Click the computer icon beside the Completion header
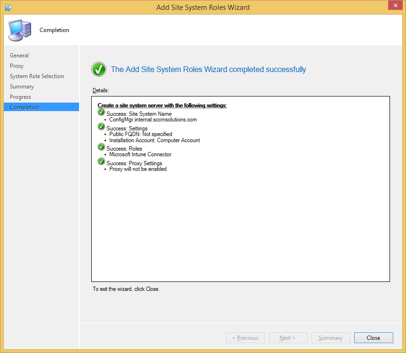Viewport: 406px width, 353px height. coord(19,31)
